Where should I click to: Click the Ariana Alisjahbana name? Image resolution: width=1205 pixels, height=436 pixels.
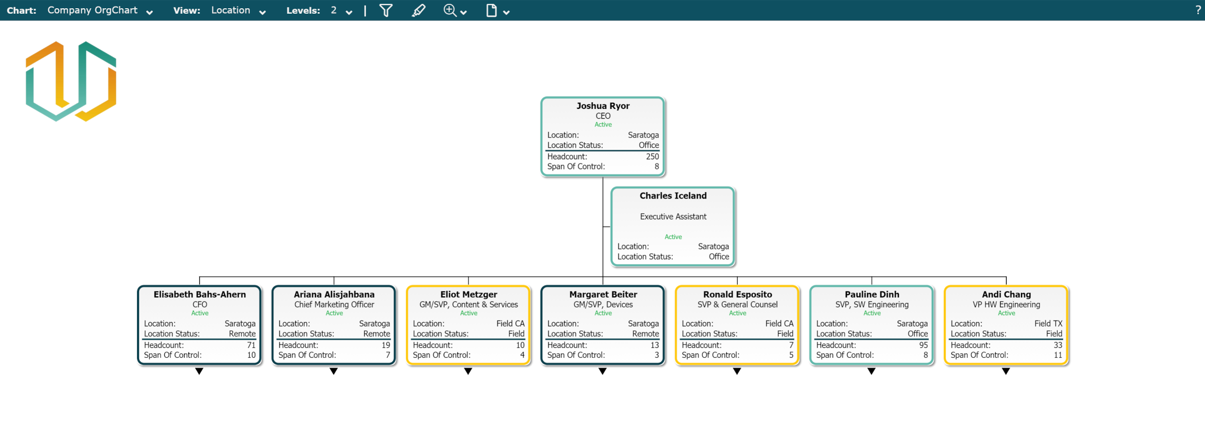[x=334, y=294]
